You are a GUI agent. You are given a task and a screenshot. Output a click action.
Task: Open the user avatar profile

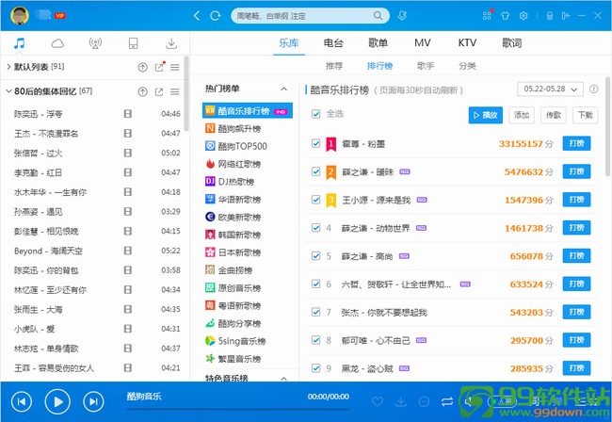pos(20,16)
